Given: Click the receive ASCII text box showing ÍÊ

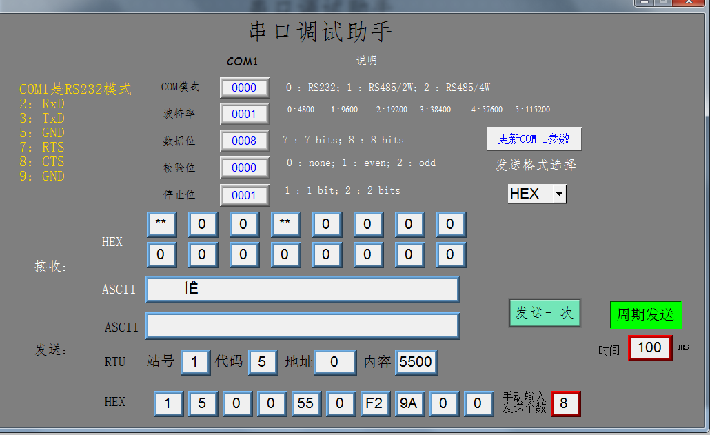Looking at the screenshot, I should (x=303, y=290).
